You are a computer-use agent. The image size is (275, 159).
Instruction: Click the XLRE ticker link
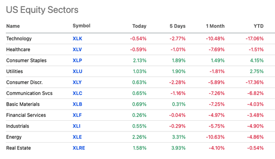pos(79,148)
